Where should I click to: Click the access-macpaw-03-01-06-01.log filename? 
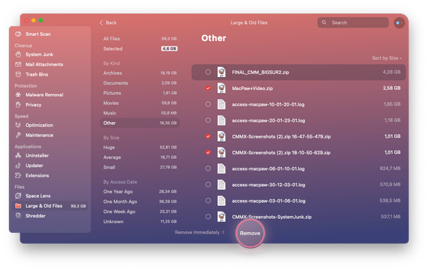coord(269,201)
